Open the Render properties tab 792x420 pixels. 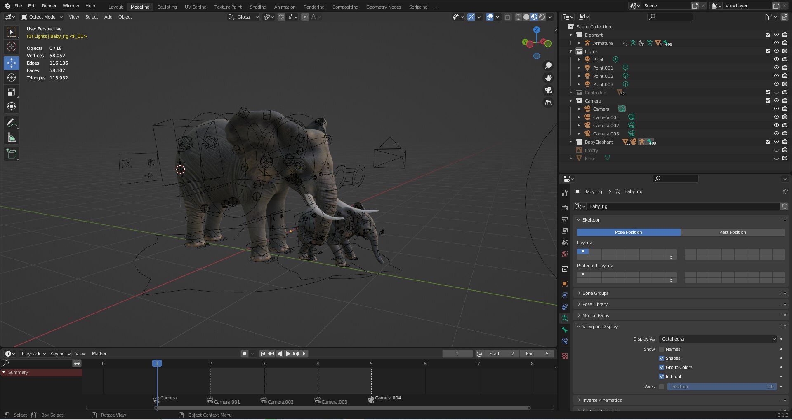565,208
